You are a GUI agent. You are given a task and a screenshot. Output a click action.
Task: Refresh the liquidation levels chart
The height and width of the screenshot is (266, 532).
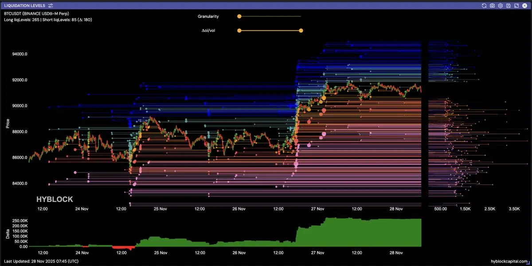pyautogui.click(x=485, y=5)
